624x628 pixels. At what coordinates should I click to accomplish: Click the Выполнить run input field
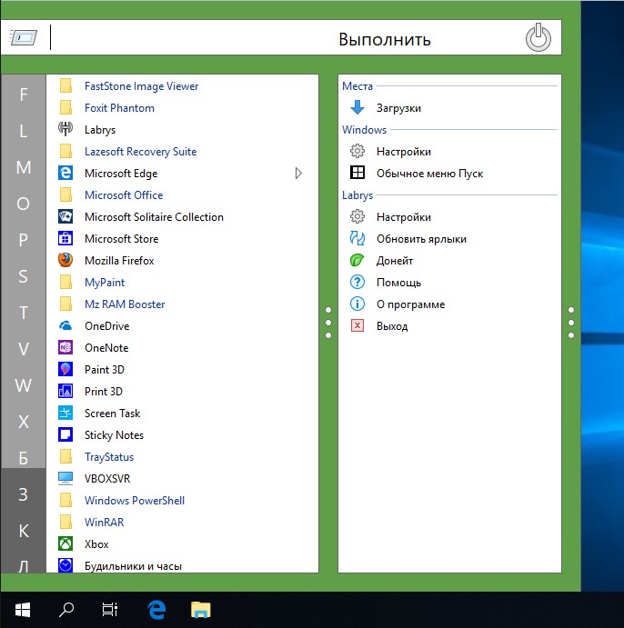[280, 37]
